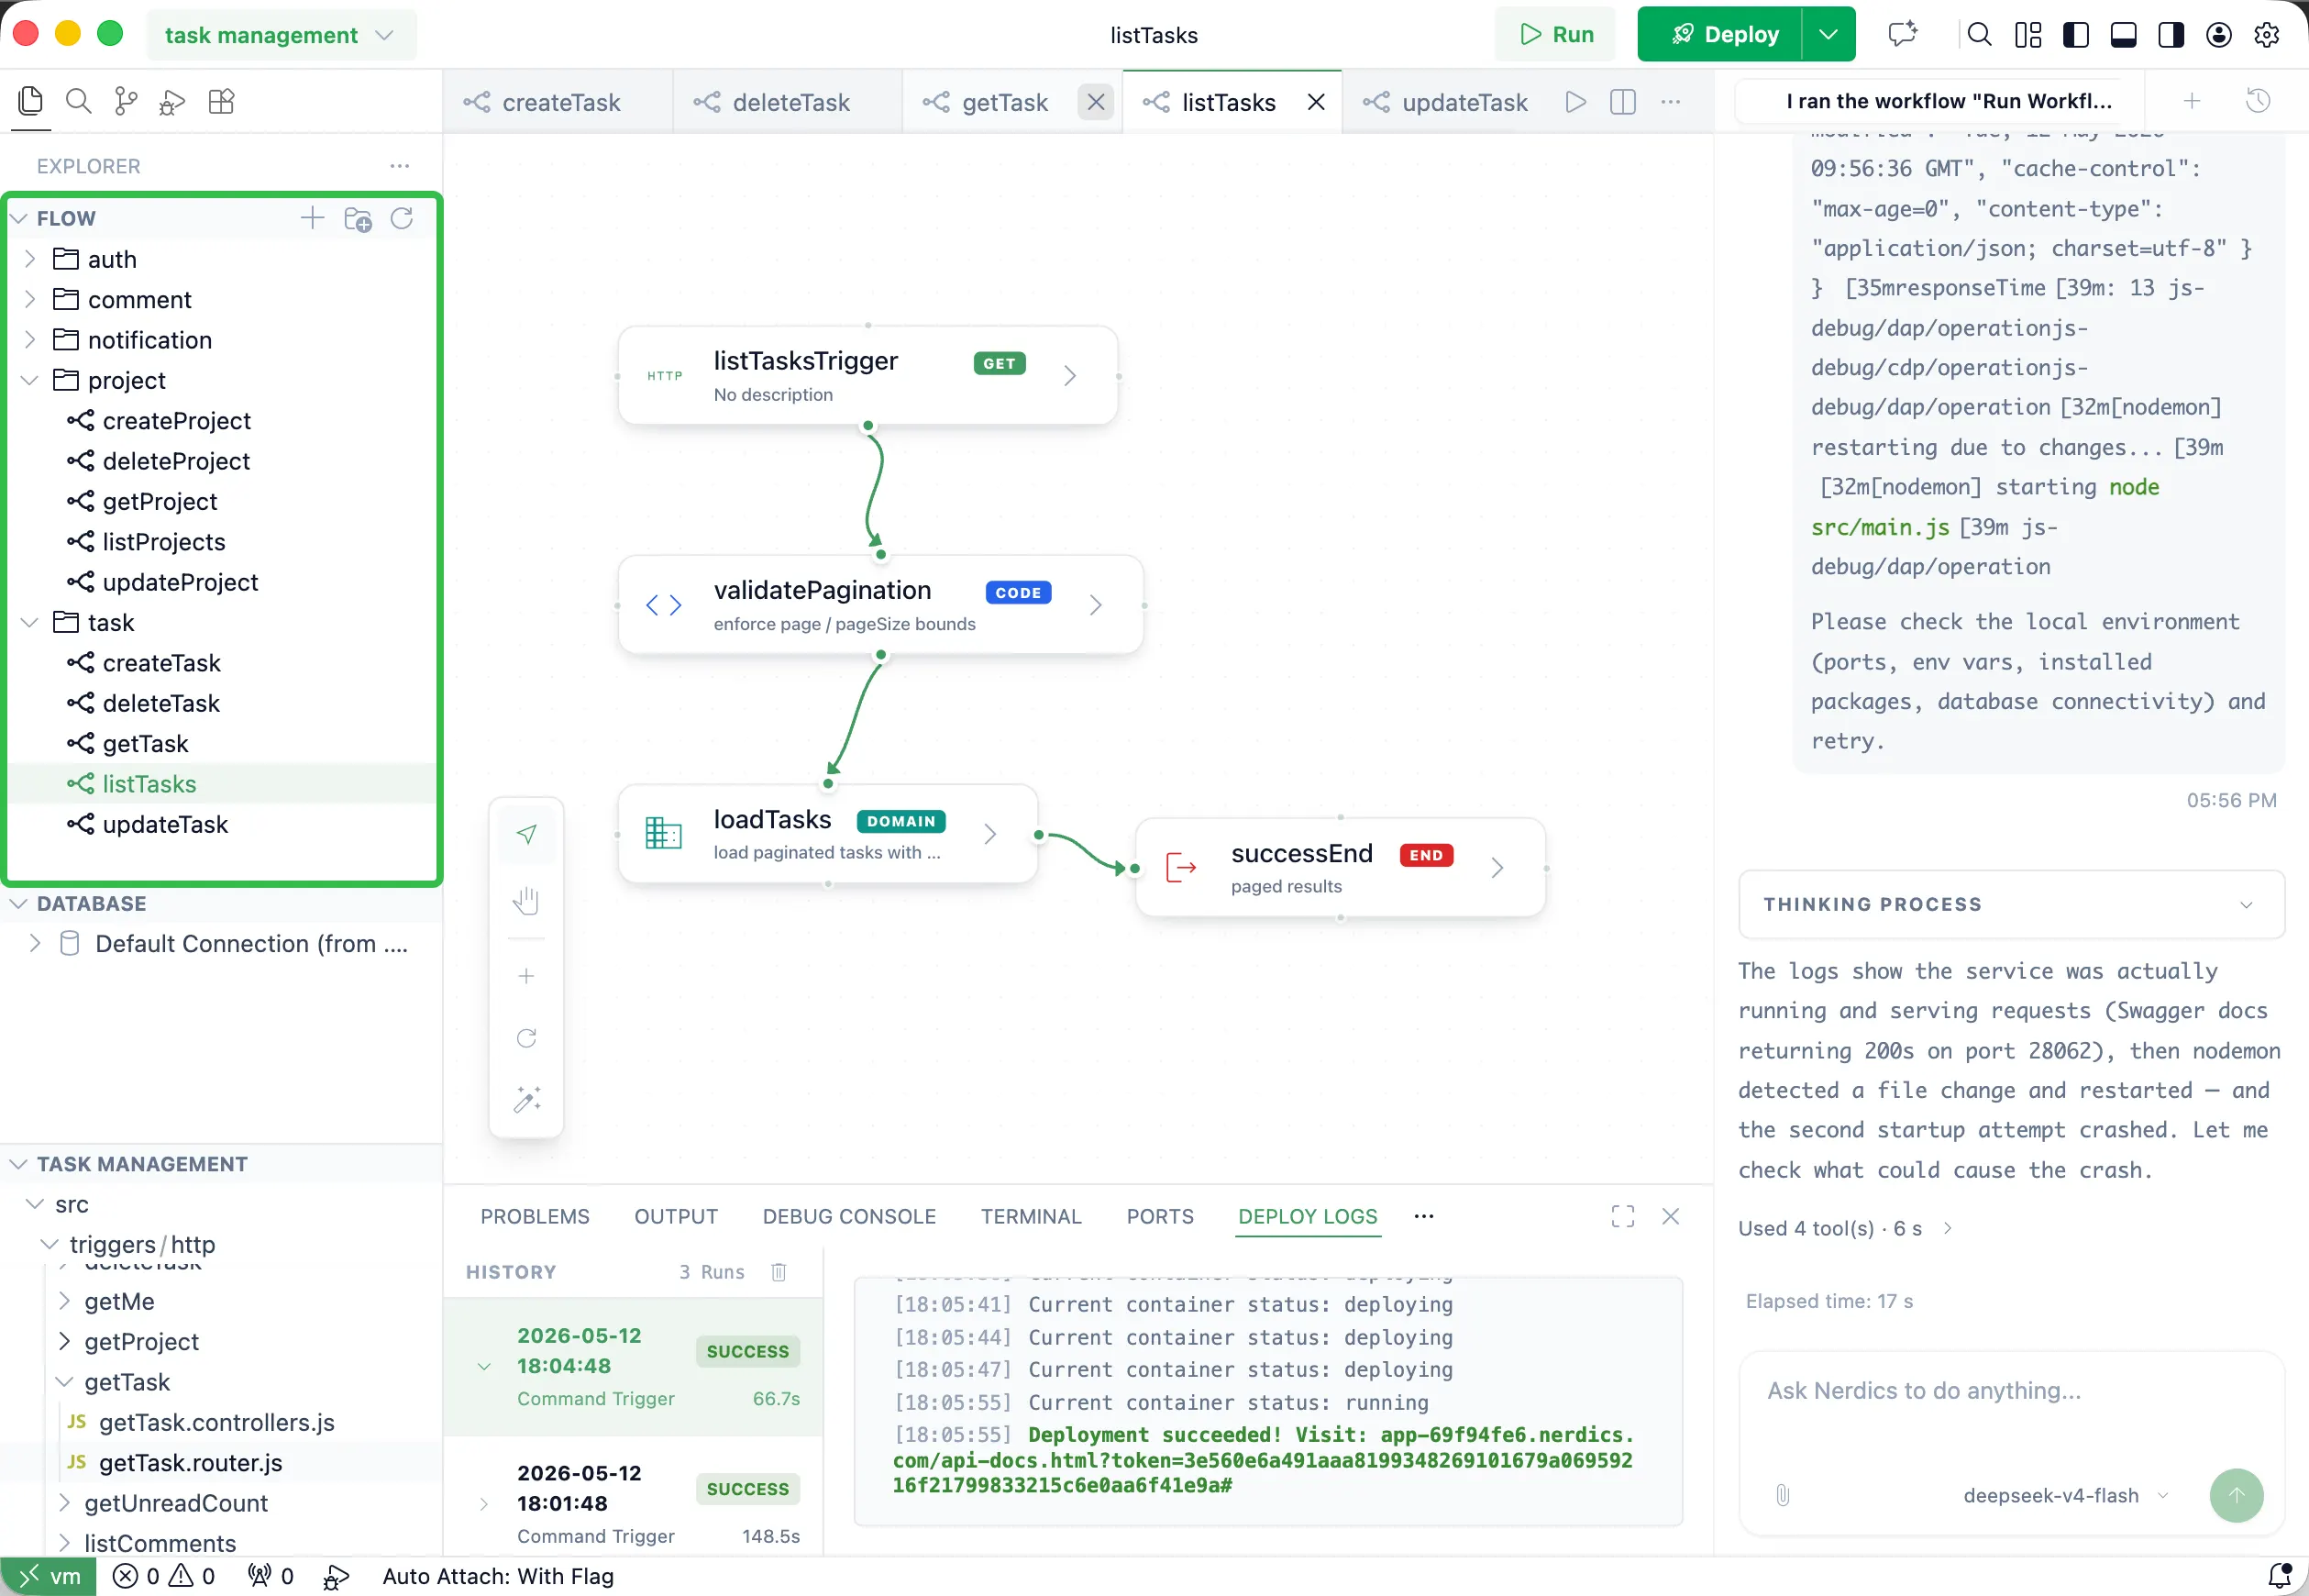Expand used 4 tools details
Viewport: 2309px width, 1596px height.
[x=1845, y=1227]
